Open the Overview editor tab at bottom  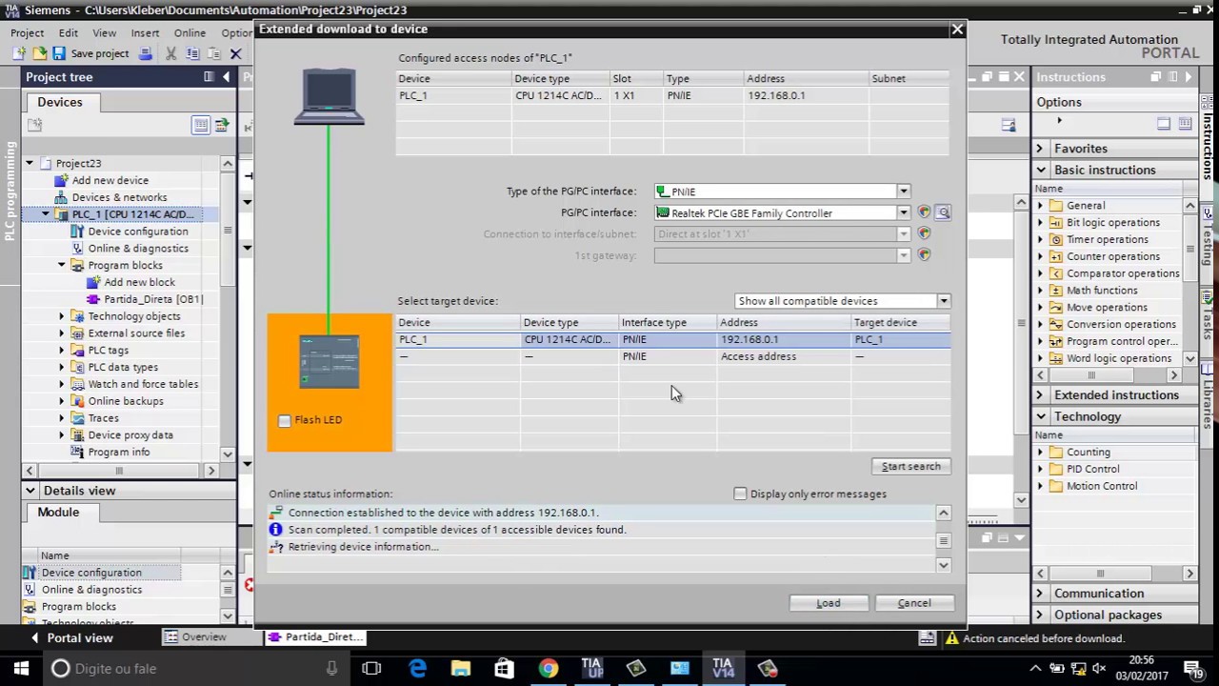195,637
